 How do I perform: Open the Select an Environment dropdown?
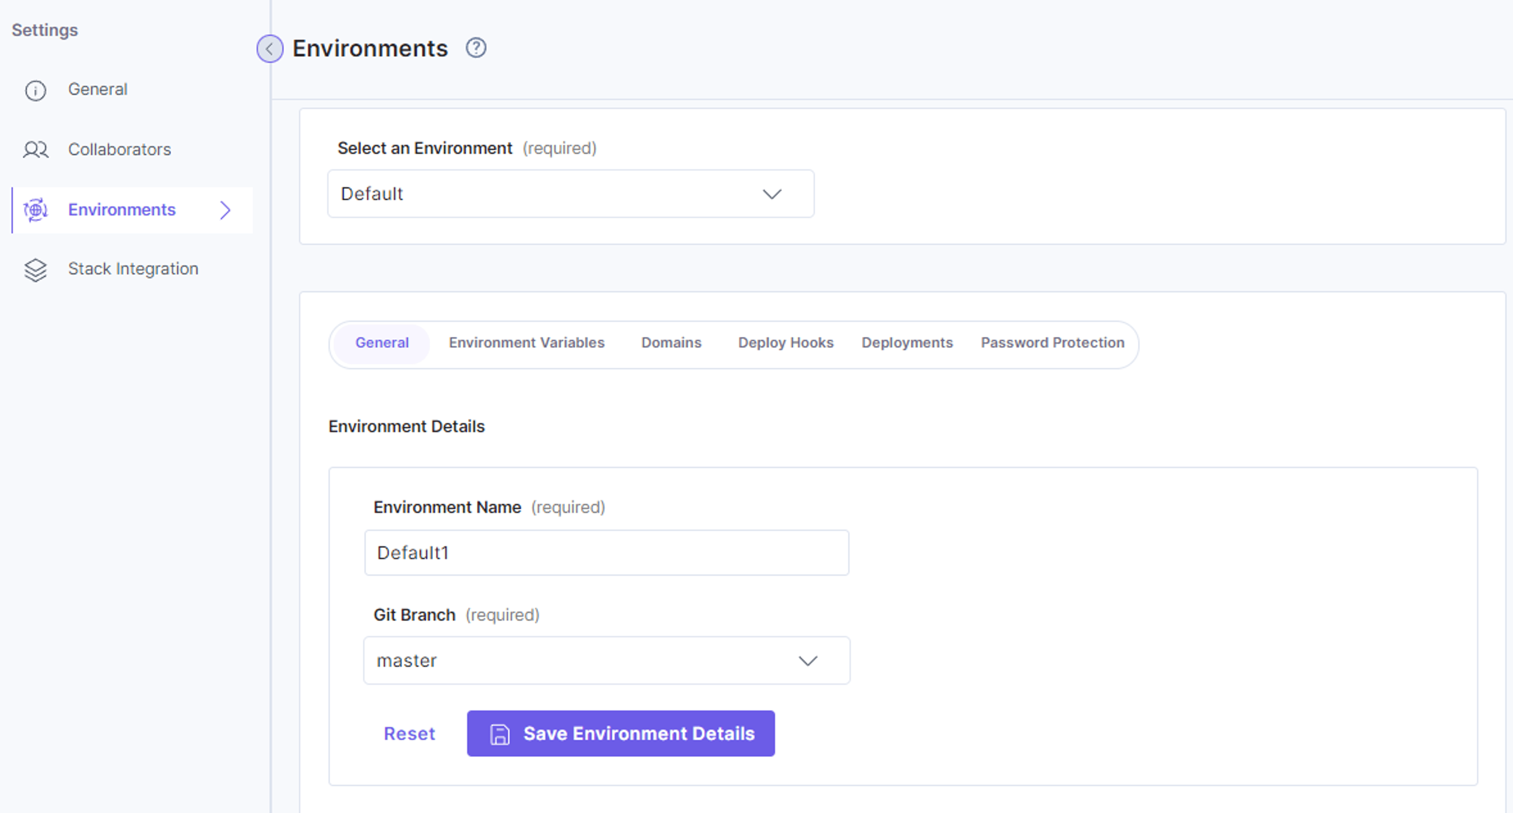click(571, 194)
